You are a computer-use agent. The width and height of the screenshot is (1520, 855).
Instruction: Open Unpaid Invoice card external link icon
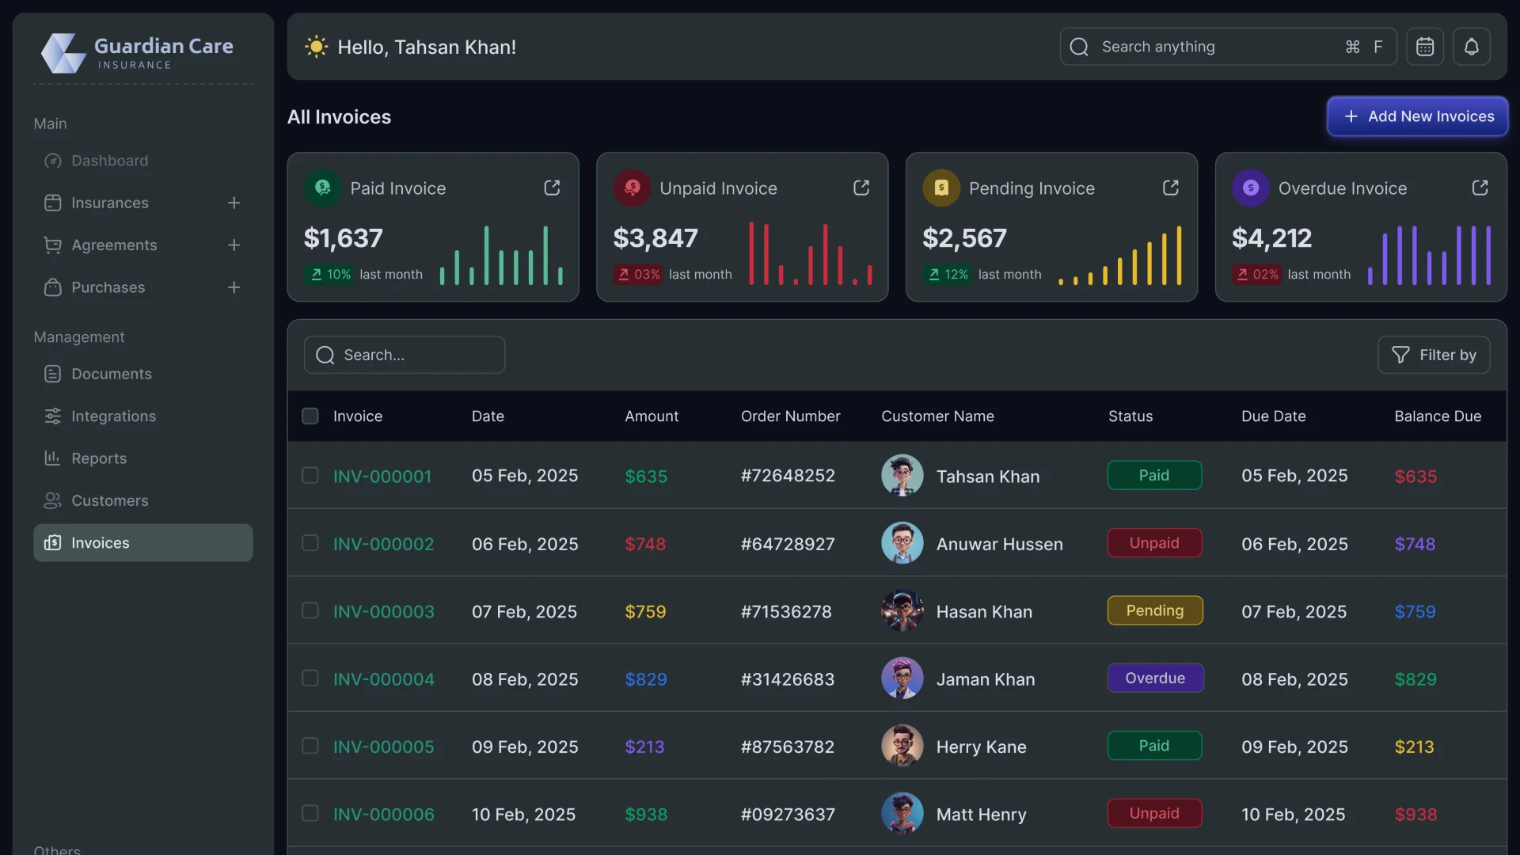click(x=861, y=188)
